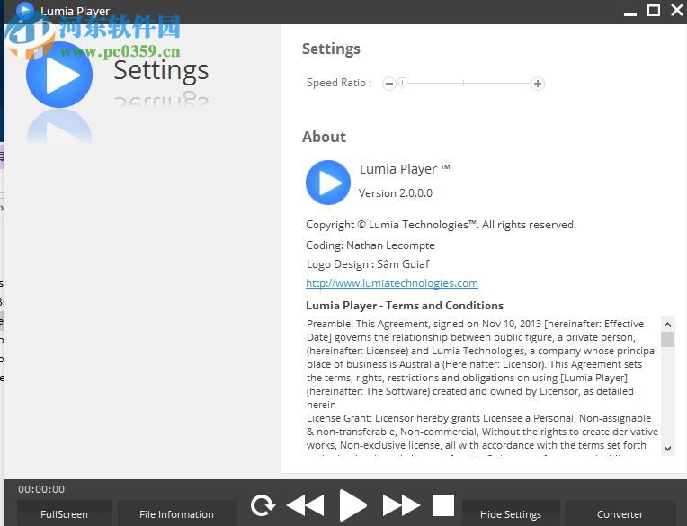The height and width of the screenshot is (526, 687).
Task: Open the lumiatechnologies.com link
Action: click(392, 283)
